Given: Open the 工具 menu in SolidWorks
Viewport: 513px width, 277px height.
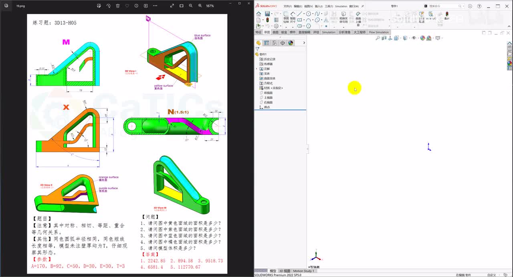Looking at the screenshot, I should [x=329, y=6].
